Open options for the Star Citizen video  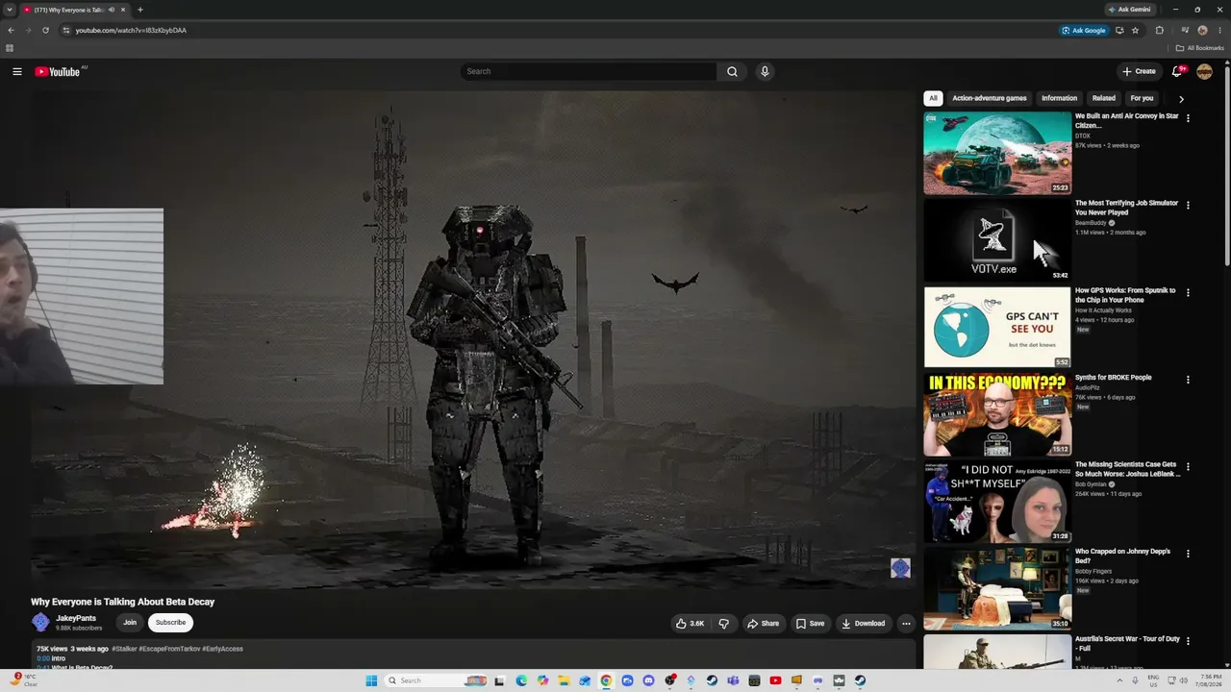click(x=1188, y=118)
